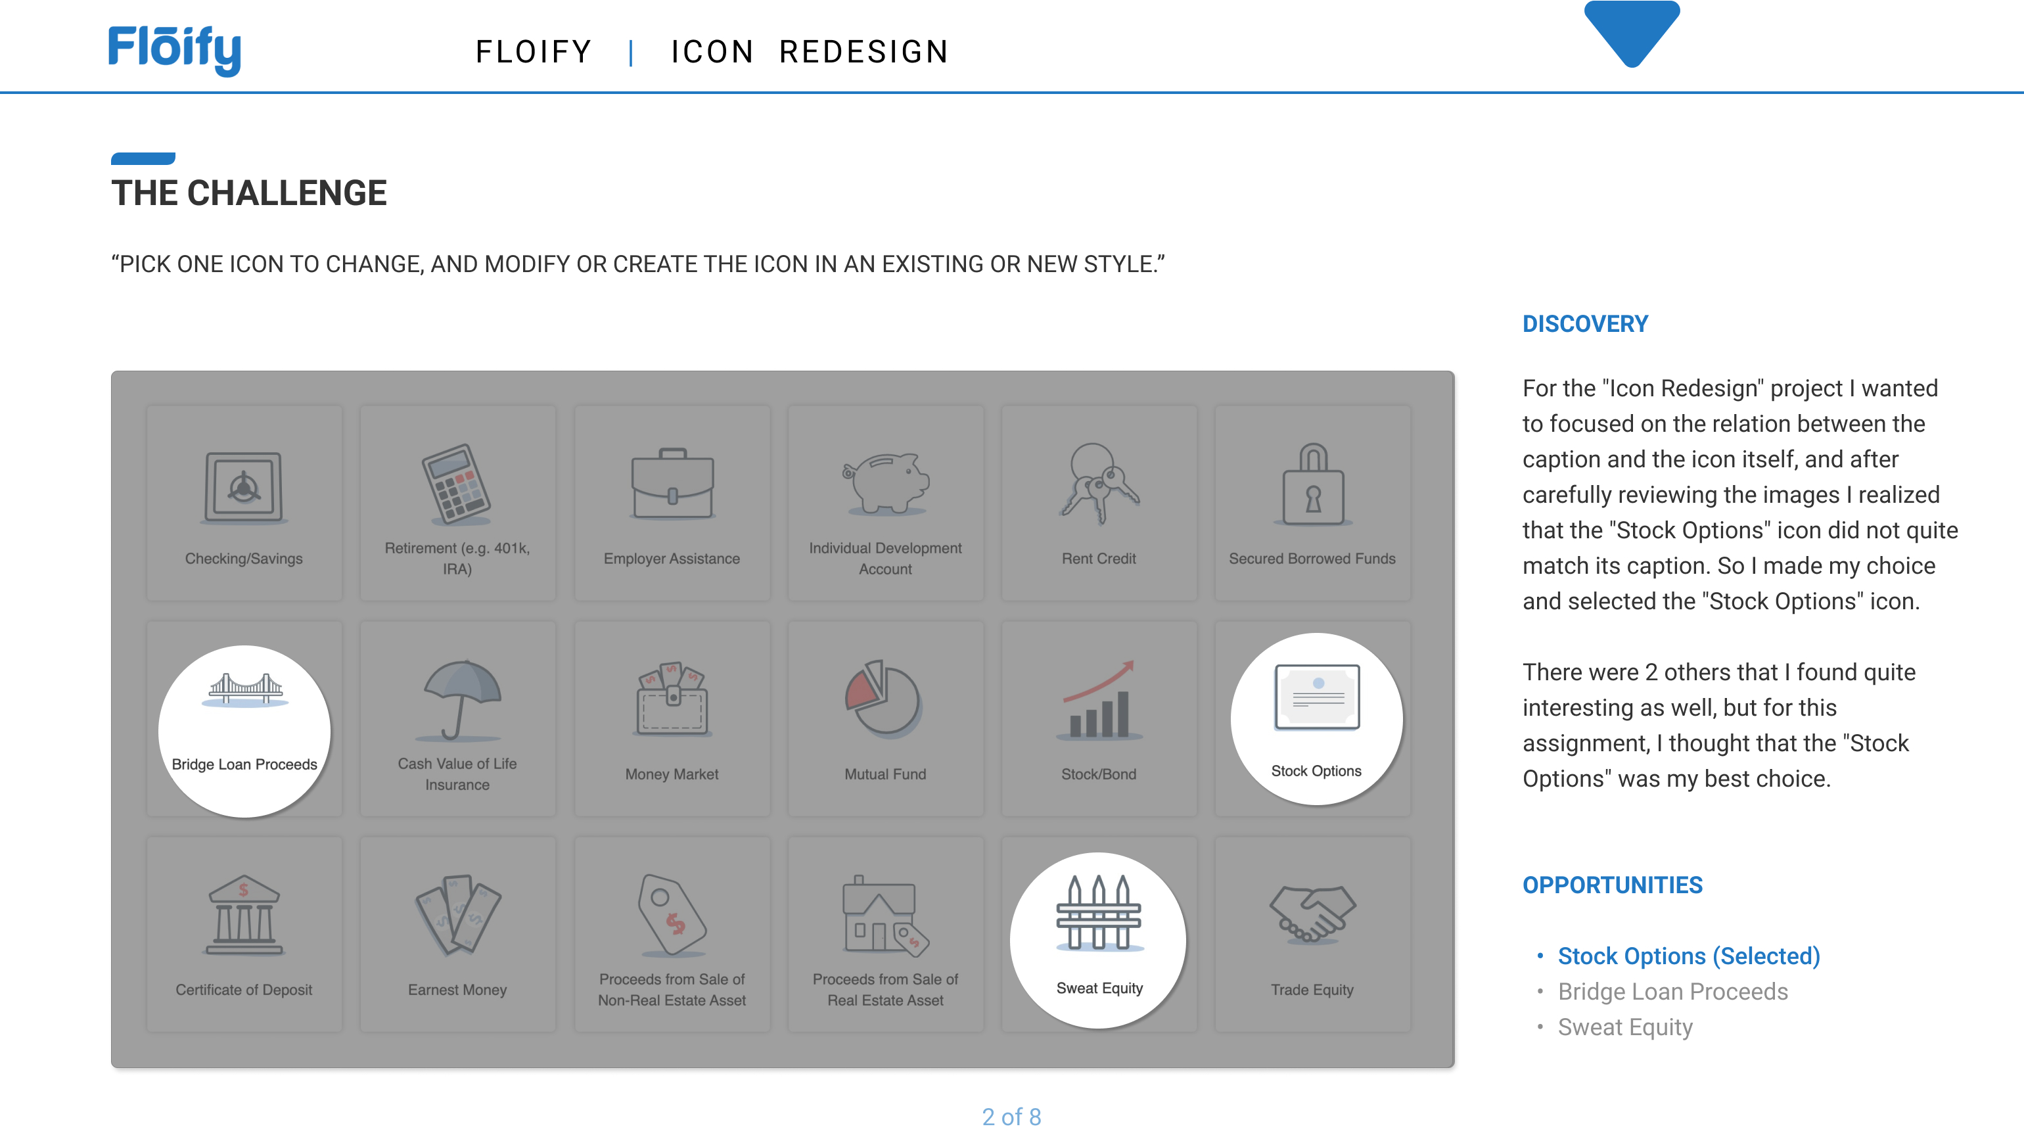Viewport: 2024px width, 1139px height.
Task: Click the highlighted Sweat Equity fence icon
Action: (1099, 914)
